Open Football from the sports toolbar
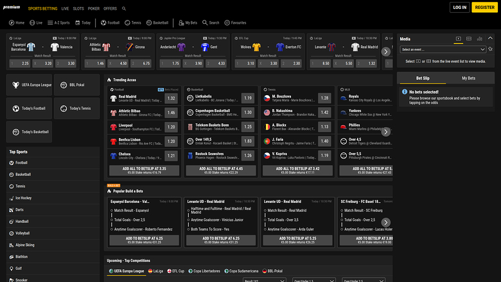The image size is (501, 282). (110, 22)
